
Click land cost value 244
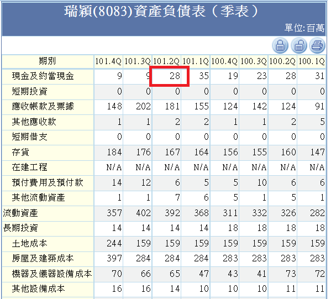click(114, 243)
